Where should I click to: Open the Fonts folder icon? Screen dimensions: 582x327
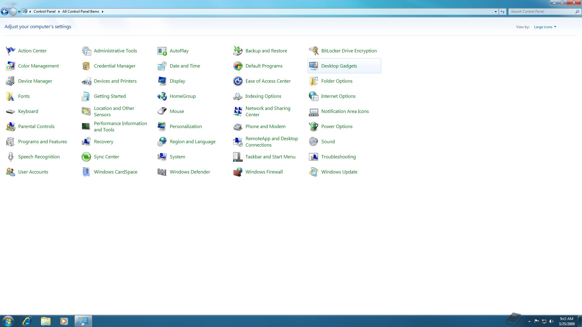(x=11, y=96)
